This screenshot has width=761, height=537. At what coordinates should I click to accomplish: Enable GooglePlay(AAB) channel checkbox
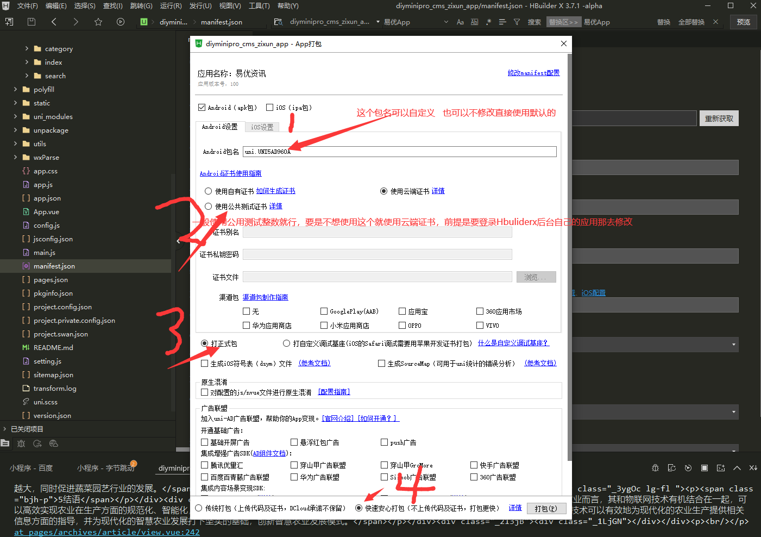click(324, 311)
